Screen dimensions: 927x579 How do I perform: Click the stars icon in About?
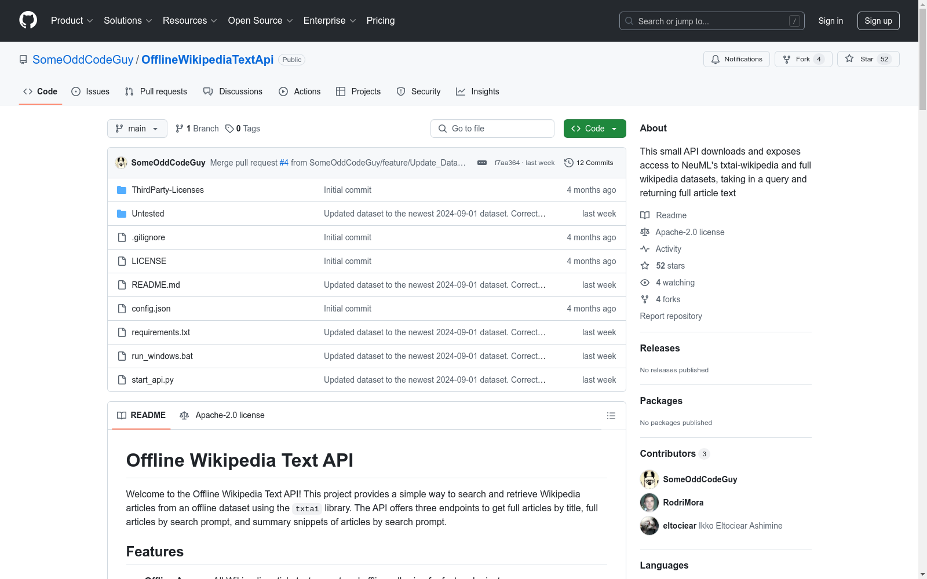point(645,266)
